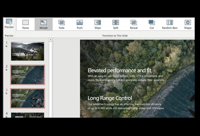The image size is (200, 136).
Task: Choose the Split transition
Action: coord(116,24)
